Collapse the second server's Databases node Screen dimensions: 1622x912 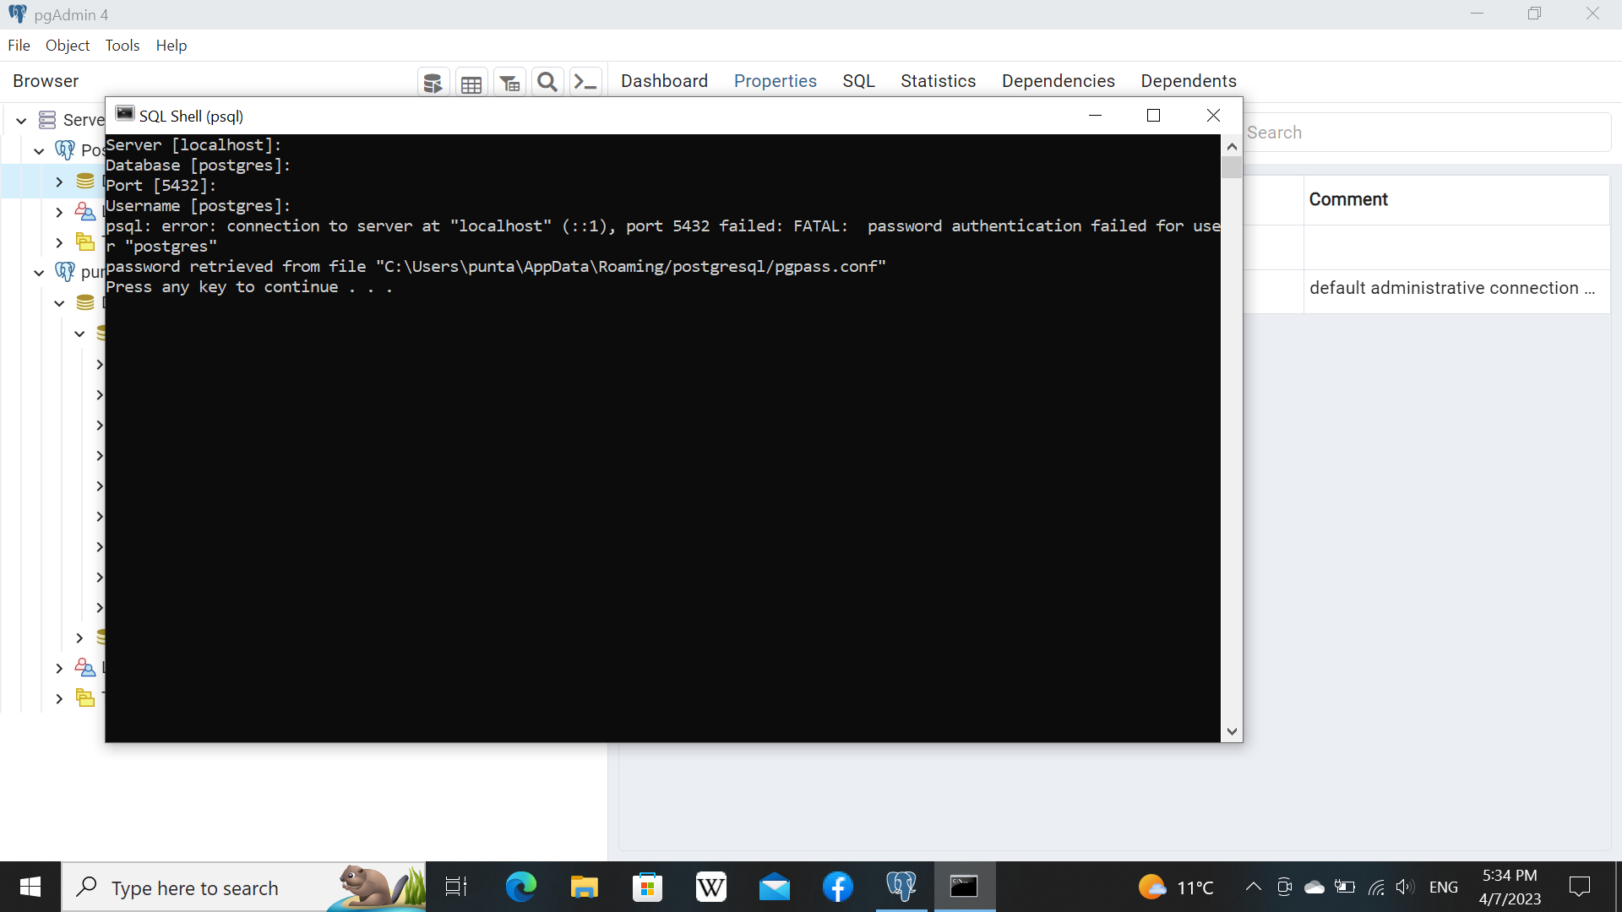coord(59,303)
